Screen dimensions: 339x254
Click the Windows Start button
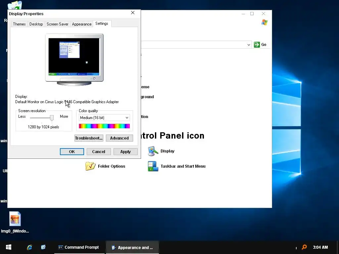click(x=9, y=247)
